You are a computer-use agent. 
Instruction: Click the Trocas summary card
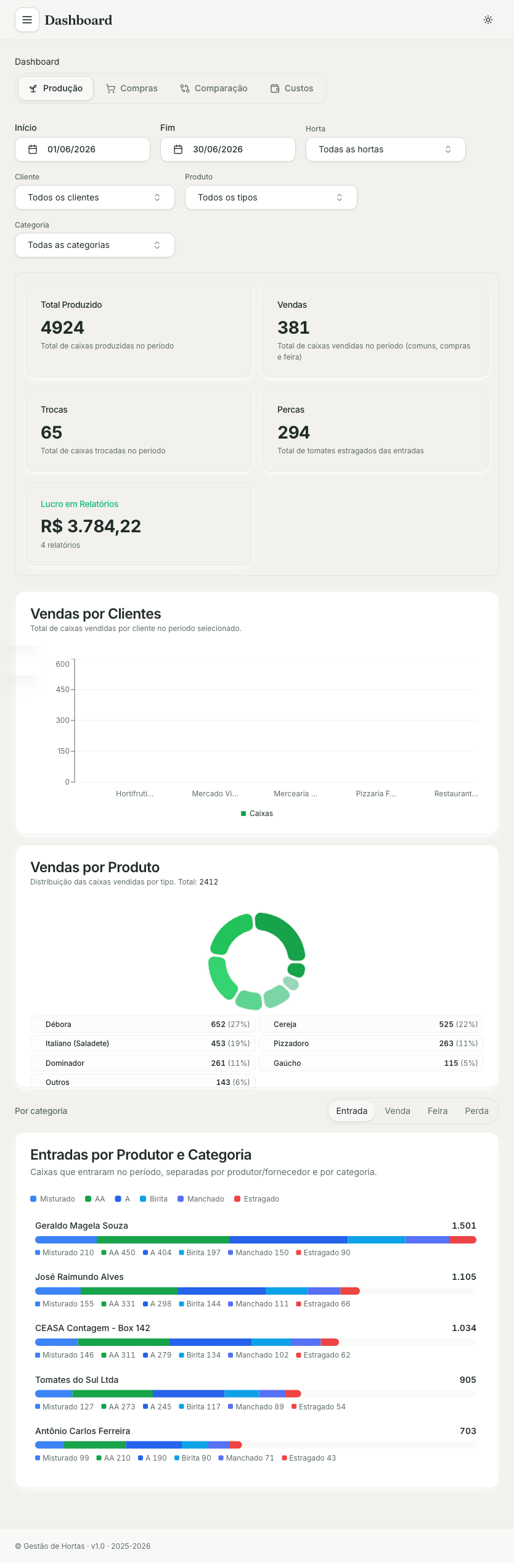[x=139, y=430]
